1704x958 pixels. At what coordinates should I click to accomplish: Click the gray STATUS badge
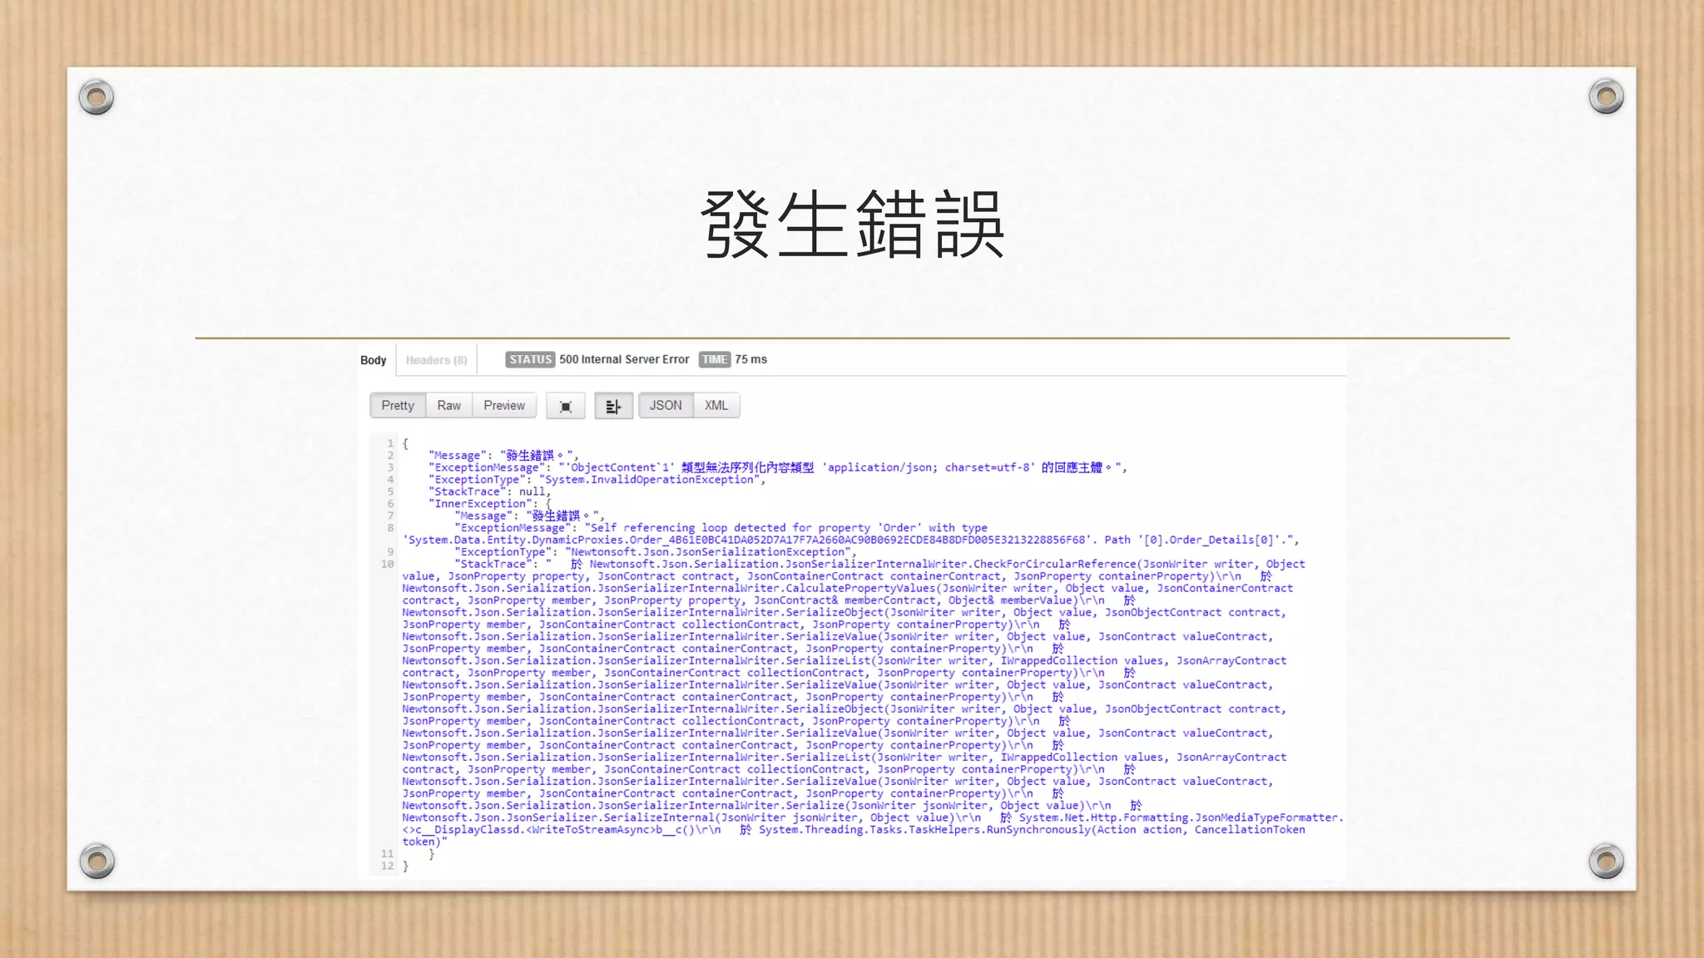point(530,359)
